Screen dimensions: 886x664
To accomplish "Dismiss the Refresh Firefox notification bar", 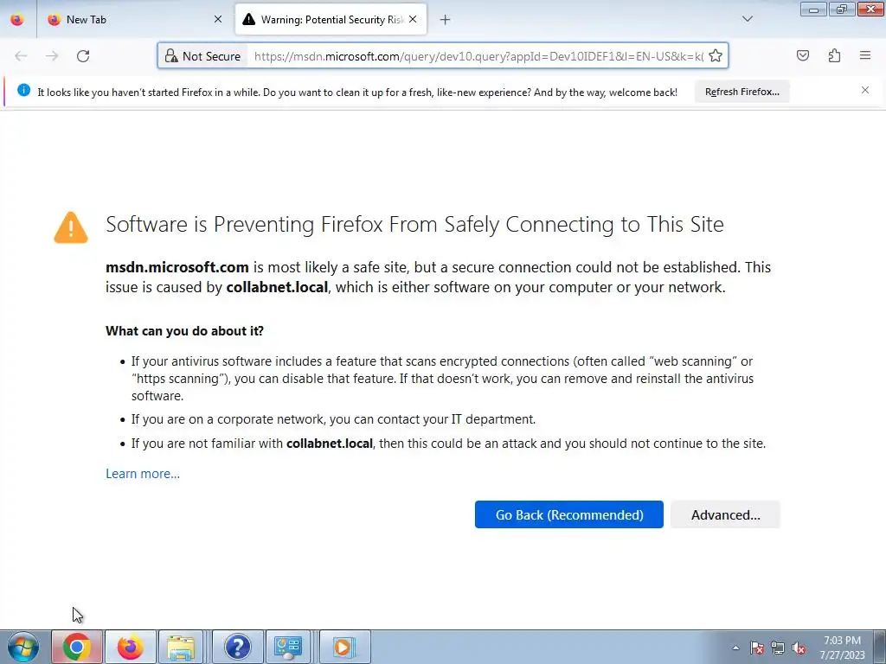I will point(865,90).
